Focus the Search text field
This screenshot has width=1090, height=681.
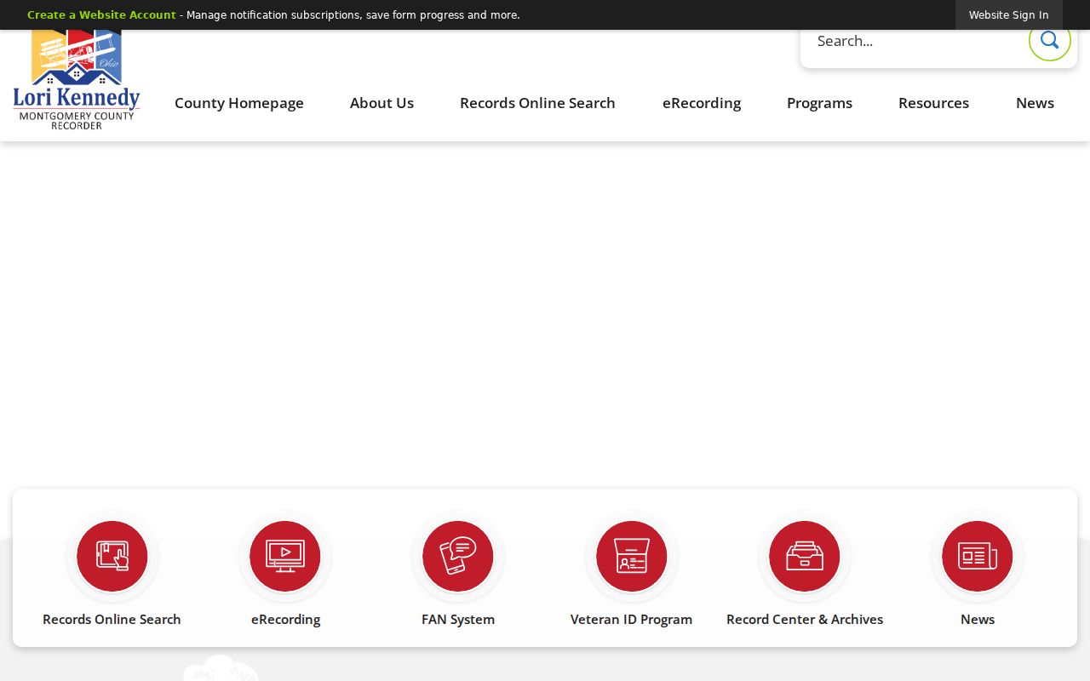pyautogui.click(x=915, y=41)
